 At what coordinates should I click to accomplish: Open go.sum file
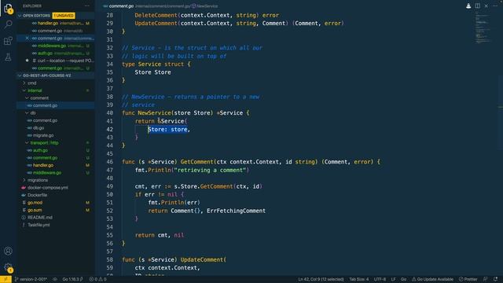[35, 210]
